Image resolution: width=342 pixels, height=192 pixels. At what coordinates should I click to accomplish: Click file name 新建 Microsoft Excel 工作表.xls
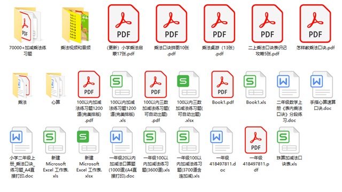click(x=56, y=167)
